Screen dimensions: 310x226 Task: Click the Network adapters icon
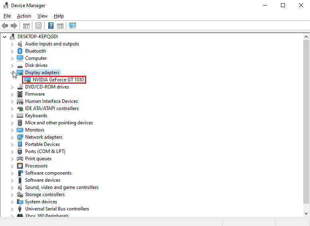tap(20, 137)
